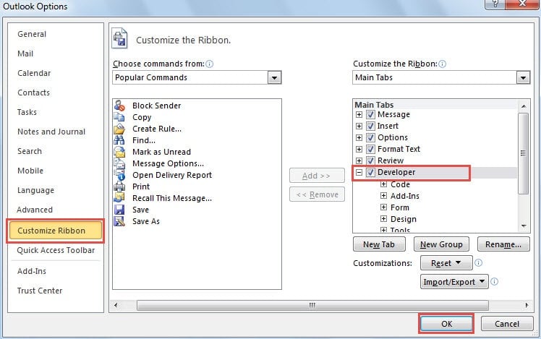The width and height of the screenshot is (541, 339).
Task: Click the Mark as Unread envelope icon
Action: [119, 152]
